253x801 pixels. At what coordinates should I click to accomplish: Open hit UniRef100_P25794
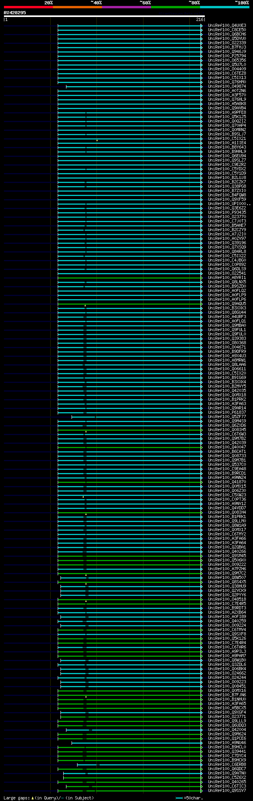(x=227, y=56)
